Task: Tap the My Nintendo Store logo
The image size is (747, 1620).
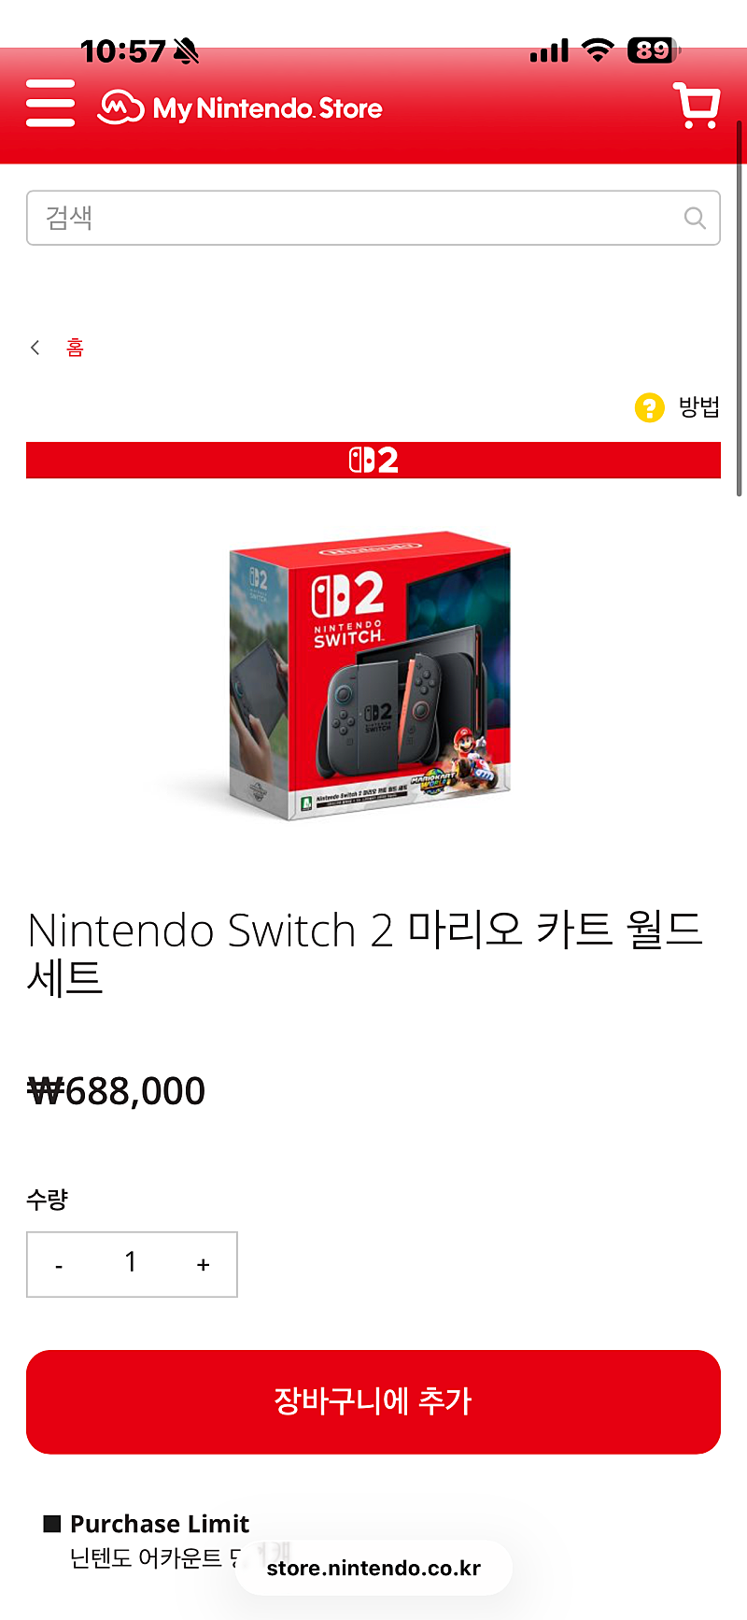Action: 240,108
